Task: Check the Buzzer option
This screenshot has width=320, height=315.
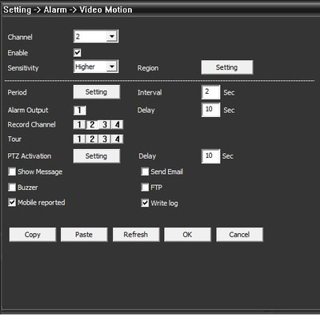Action: click(x=12, y=187)
